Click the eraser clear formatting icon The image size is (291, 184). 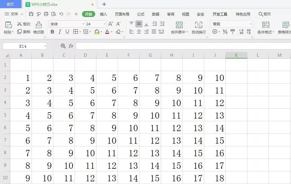click(x=118, y=32)
